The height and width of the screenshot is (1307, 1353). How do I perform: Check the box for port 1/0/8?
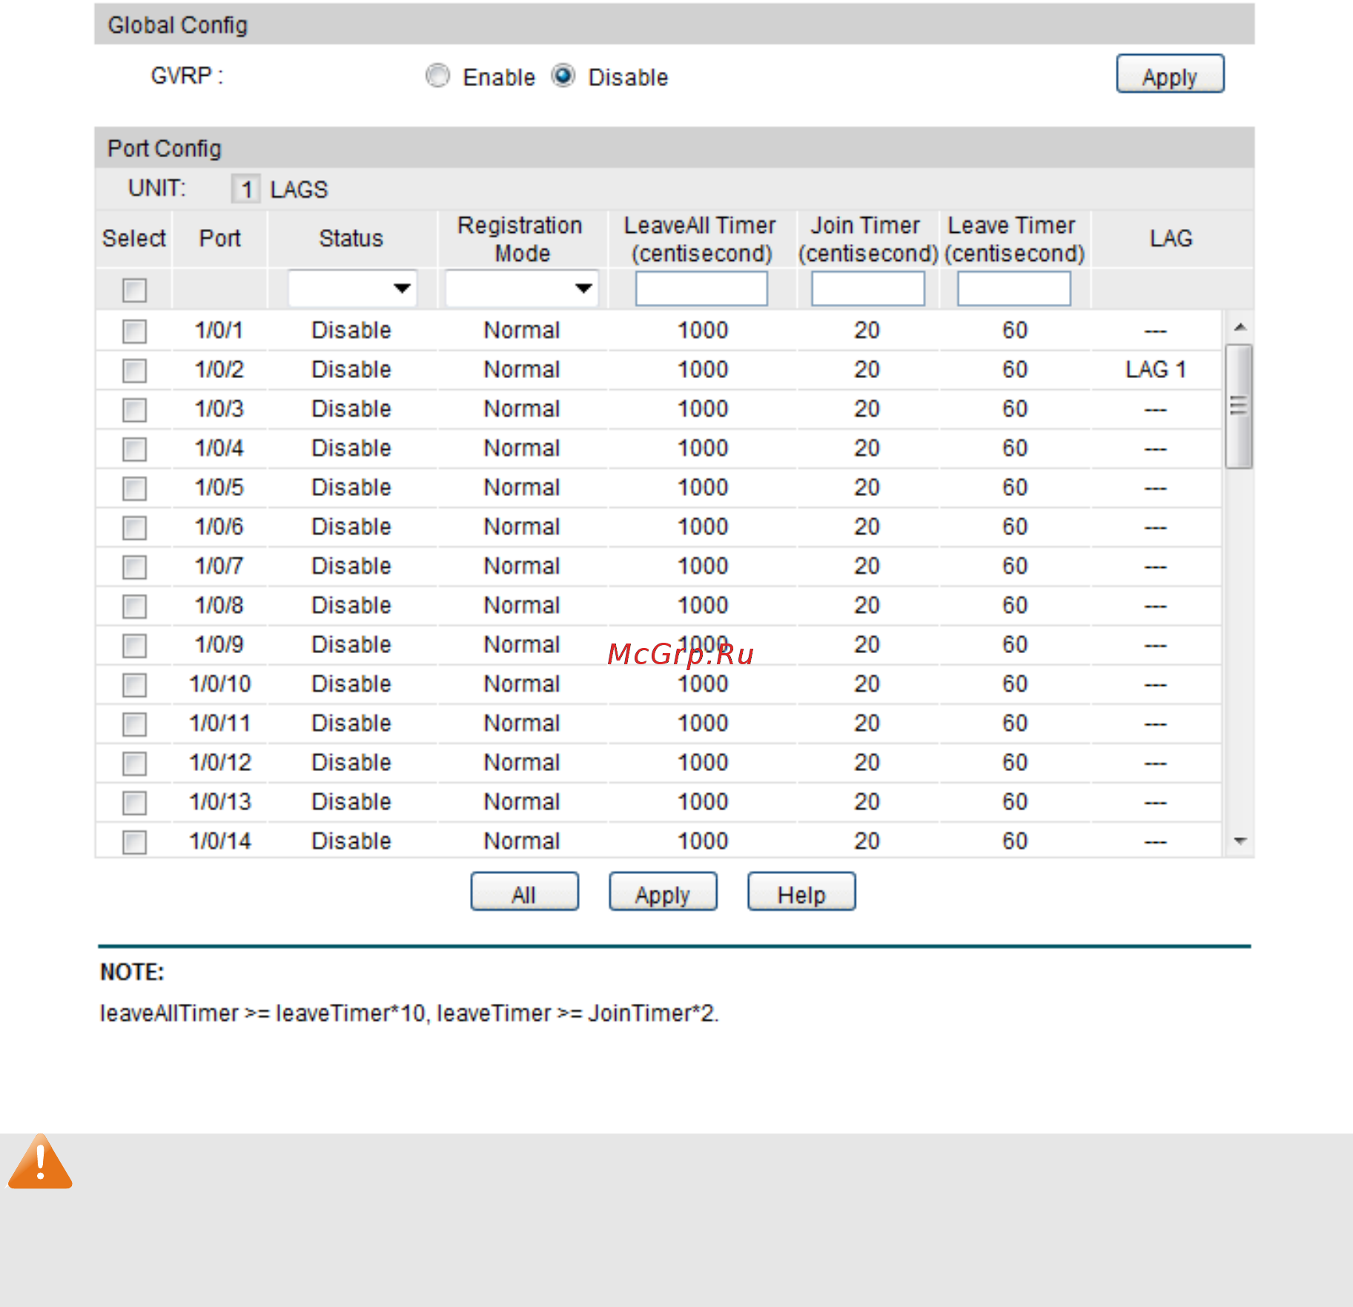134,606
